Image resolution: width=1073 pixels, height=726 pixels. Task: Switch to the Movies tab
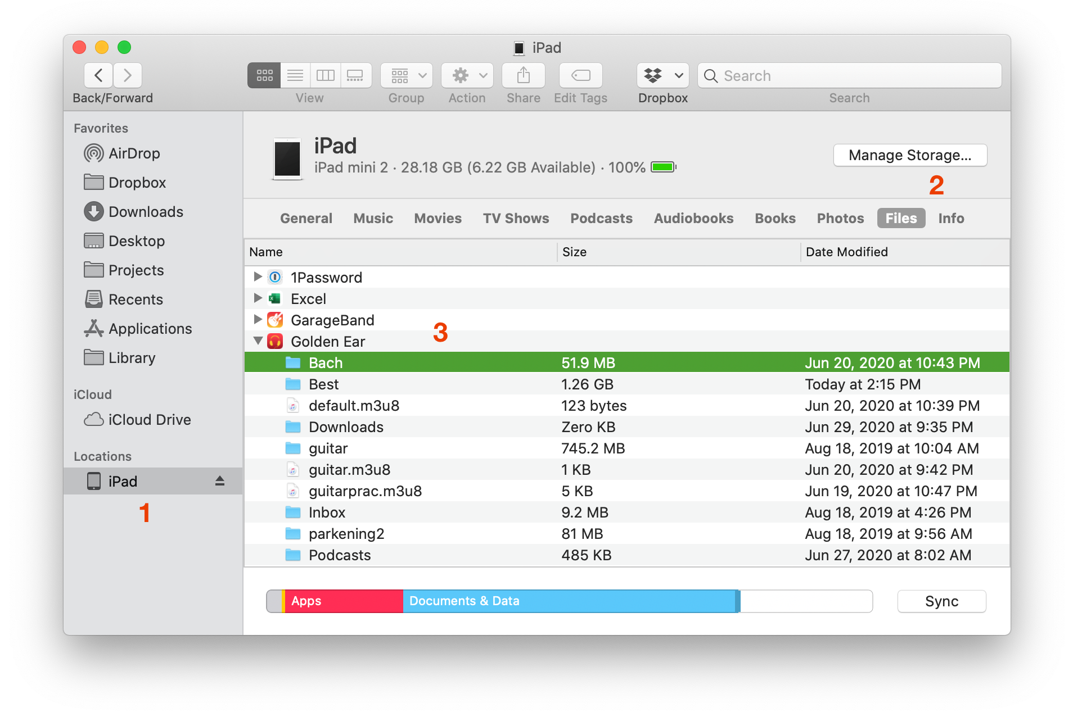point(438,218)
